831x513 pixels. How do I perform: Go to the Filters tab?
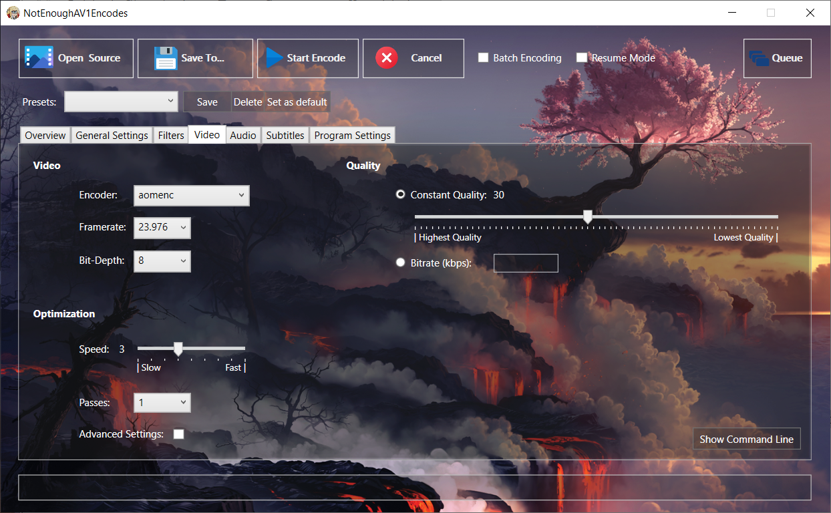[x=171, y=135]
